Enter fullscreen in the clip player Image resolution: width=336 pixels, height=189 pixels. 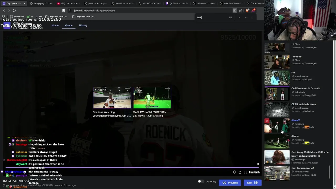(245, 172)
